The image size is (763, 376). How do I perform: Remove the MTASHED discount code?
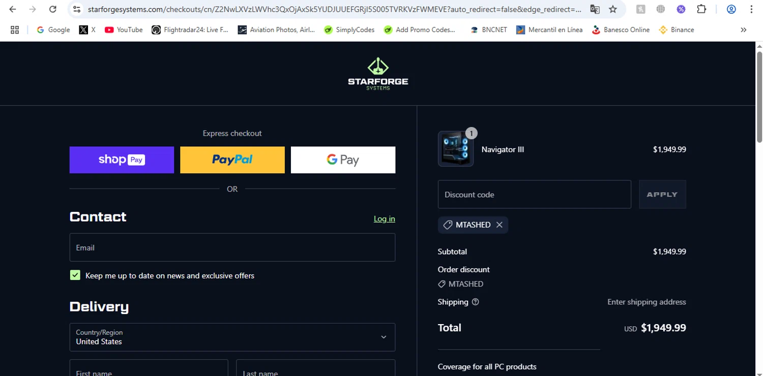click(500, 225)
